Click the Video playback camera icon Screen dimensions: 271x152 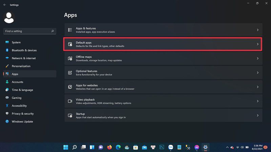pos(70,101)
